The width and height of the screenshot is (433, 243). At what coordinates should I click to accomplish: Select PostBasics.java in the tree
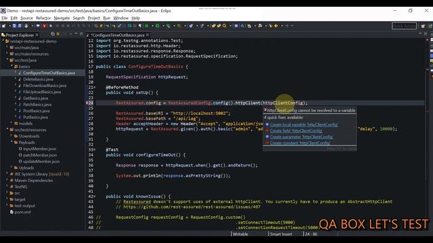[x=36, y=111]
